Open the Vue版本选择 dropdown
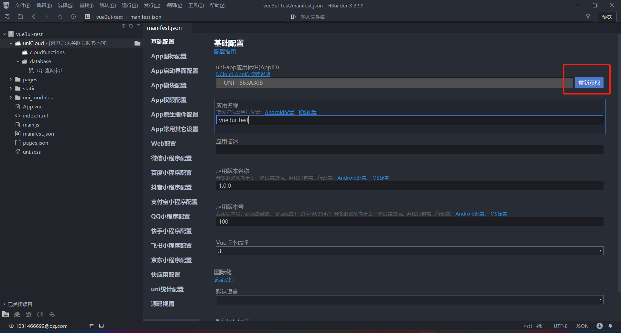Screen dimensions: 621x333 click(x=409, y=251)
